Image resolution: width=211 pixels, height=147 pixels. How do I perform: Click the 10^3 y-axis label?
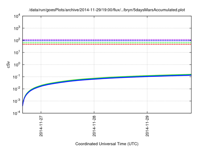pyautogui.click(x=17, y=28)
